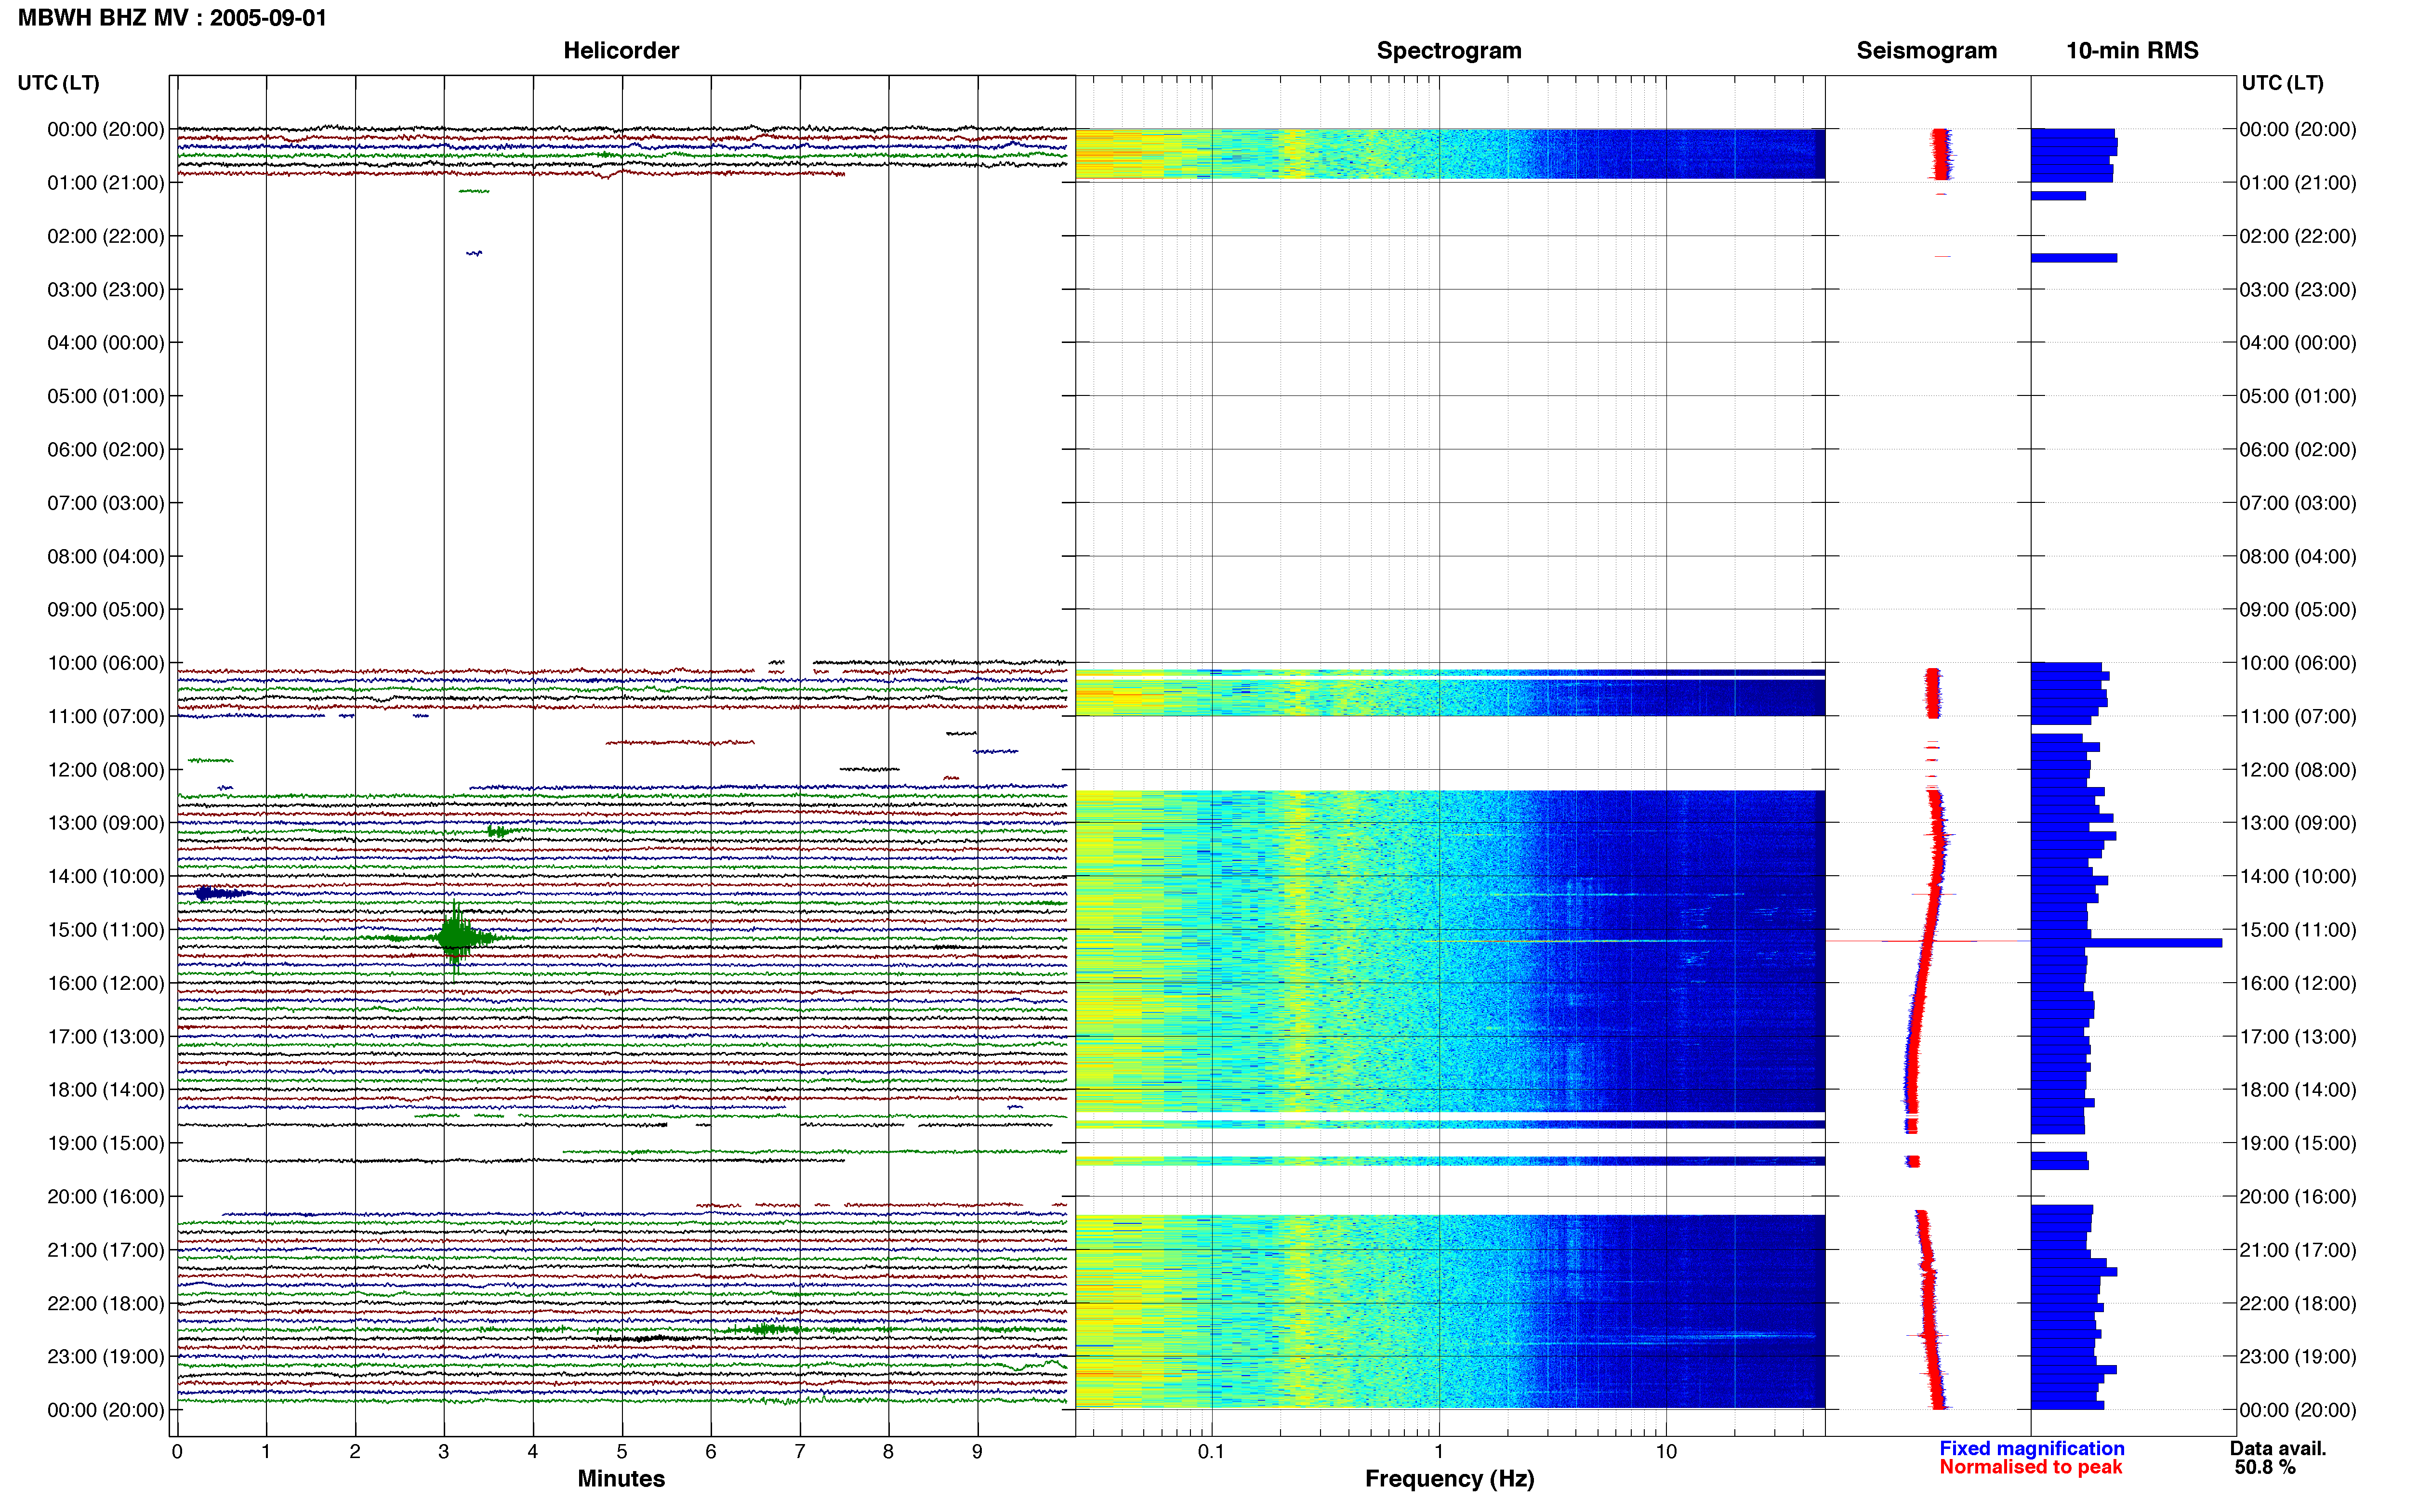Select the 'Helicorder' panel heading
Viewport: 2418px width, 1512px height.
click(x=621, y=51)
